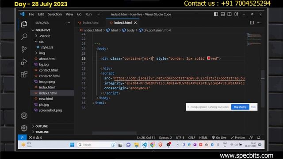The height and width of the screenshot is (159, 283).
Task: Open the Source Control view
Action: tap(24, 49)
